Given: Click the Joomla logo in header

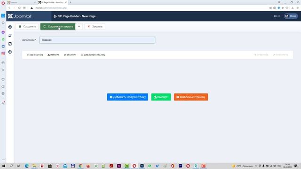Looking at the screenshot, I should tap(19, 16).
